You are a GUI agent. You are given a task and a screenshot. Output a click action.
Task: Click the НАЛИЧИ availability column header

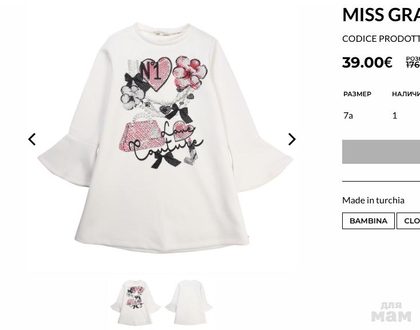coord(406,94)
